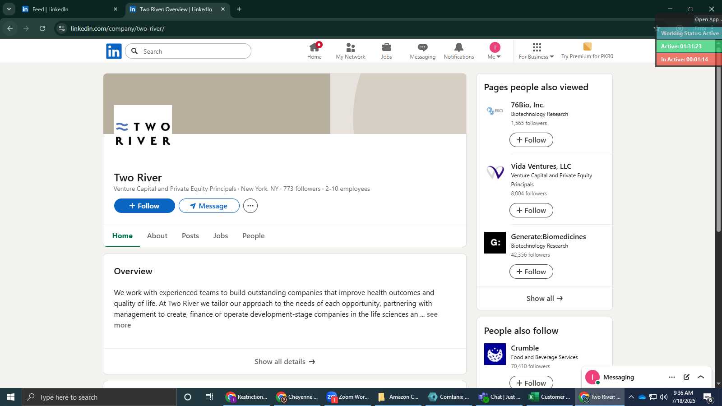This screenshot has height=406, width=722.
Task: Open Amazon C... folder taskbar item
Action: (x=398, y=397)
